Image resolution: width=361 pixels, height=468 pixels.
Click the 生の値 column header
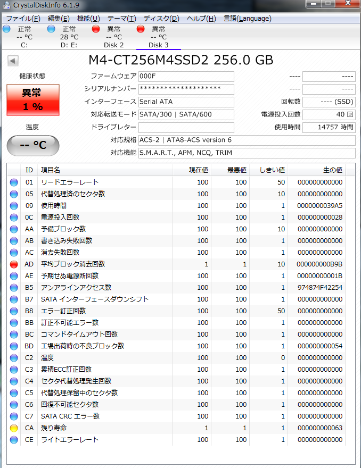[x=316, y=170]
